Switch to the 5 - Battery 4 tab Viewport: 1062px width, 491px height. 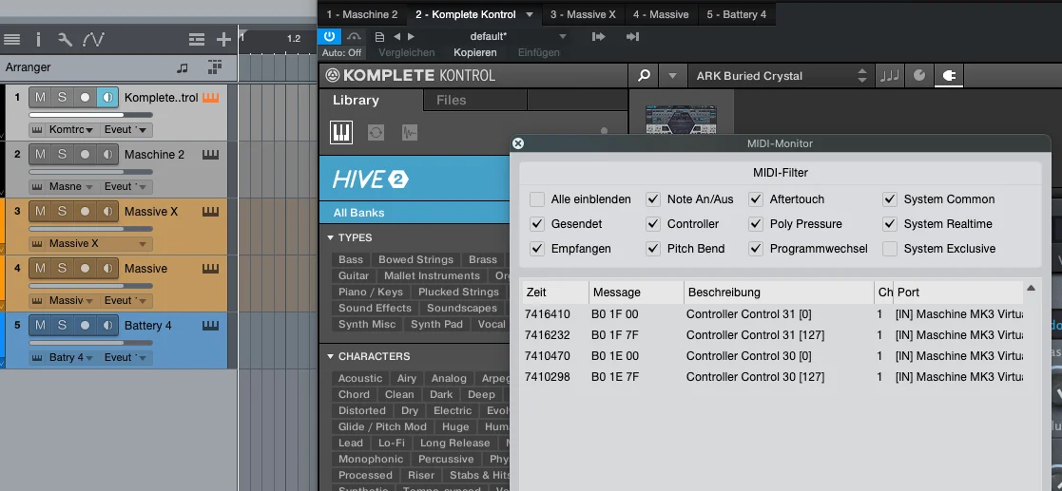(x=737, y=14)
